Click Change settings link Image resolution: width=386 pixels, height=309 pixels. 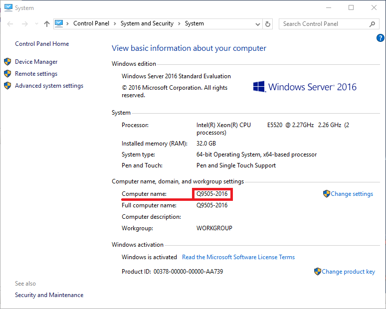(x=352, y=194)
